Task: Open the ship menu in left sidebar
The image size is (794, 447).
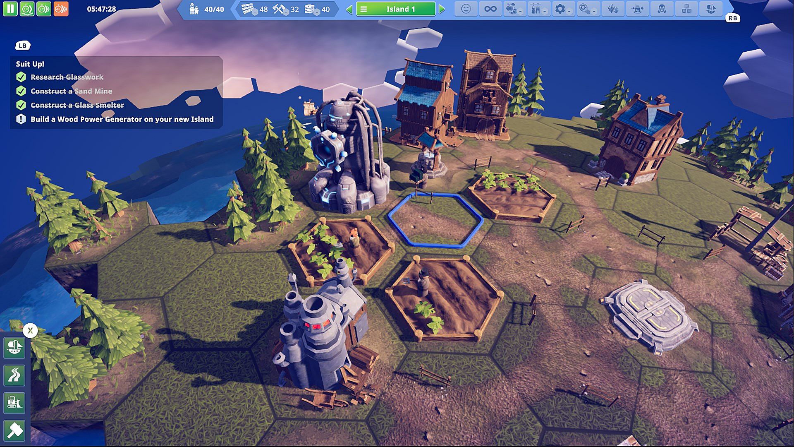Action: click(x=14, y=347)
